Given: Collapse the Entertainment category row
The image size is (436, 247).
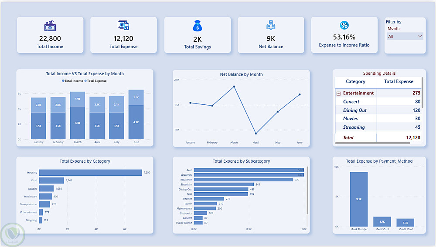Looking at the screenshot, I should (338, 93).
